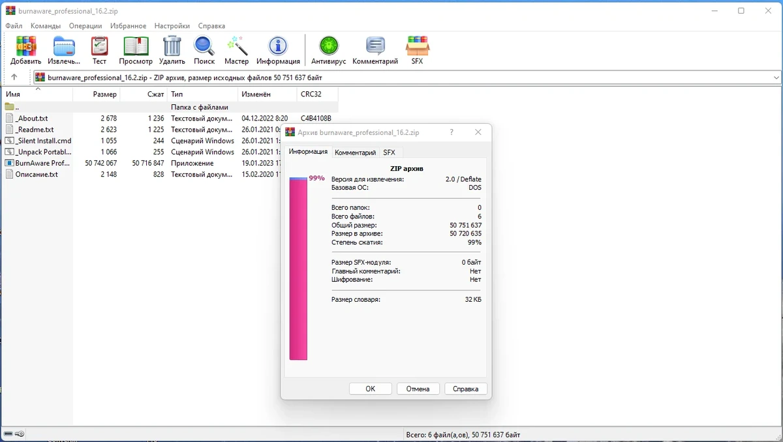This screenshot has width=783, height=442.
Task: Click the C4B4108B CRC32 value
Action: [x=316, y=119]
